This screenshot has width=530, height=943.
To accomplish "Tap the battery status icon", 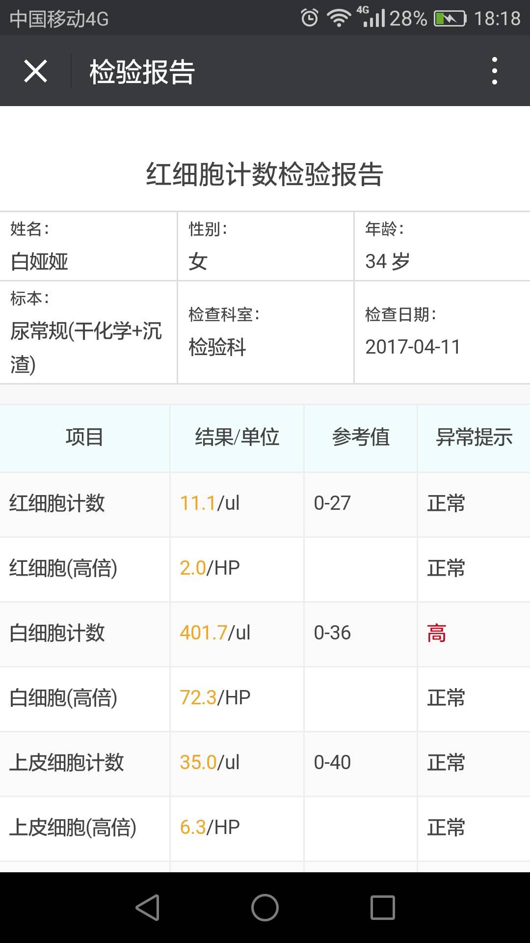I will click(450, 19).
